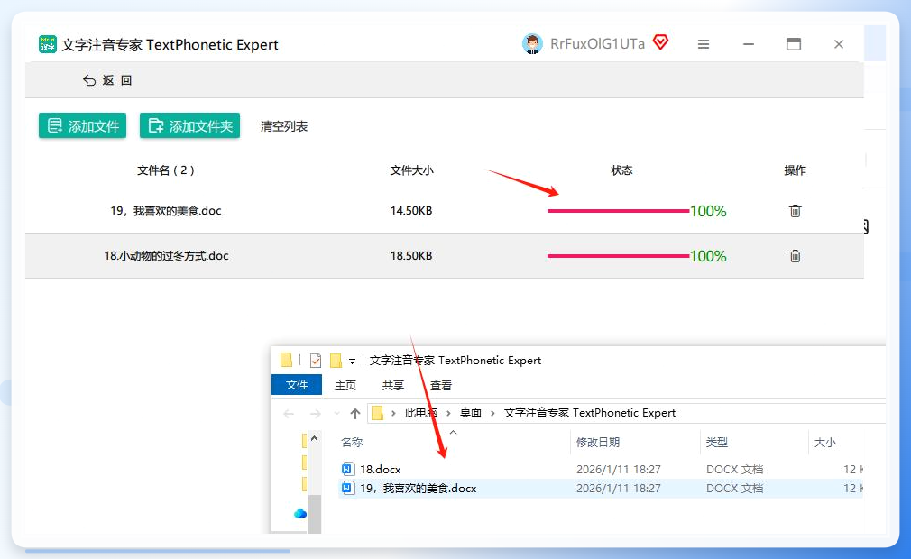Click the 添加文件 button

click(x=82, y=125)
